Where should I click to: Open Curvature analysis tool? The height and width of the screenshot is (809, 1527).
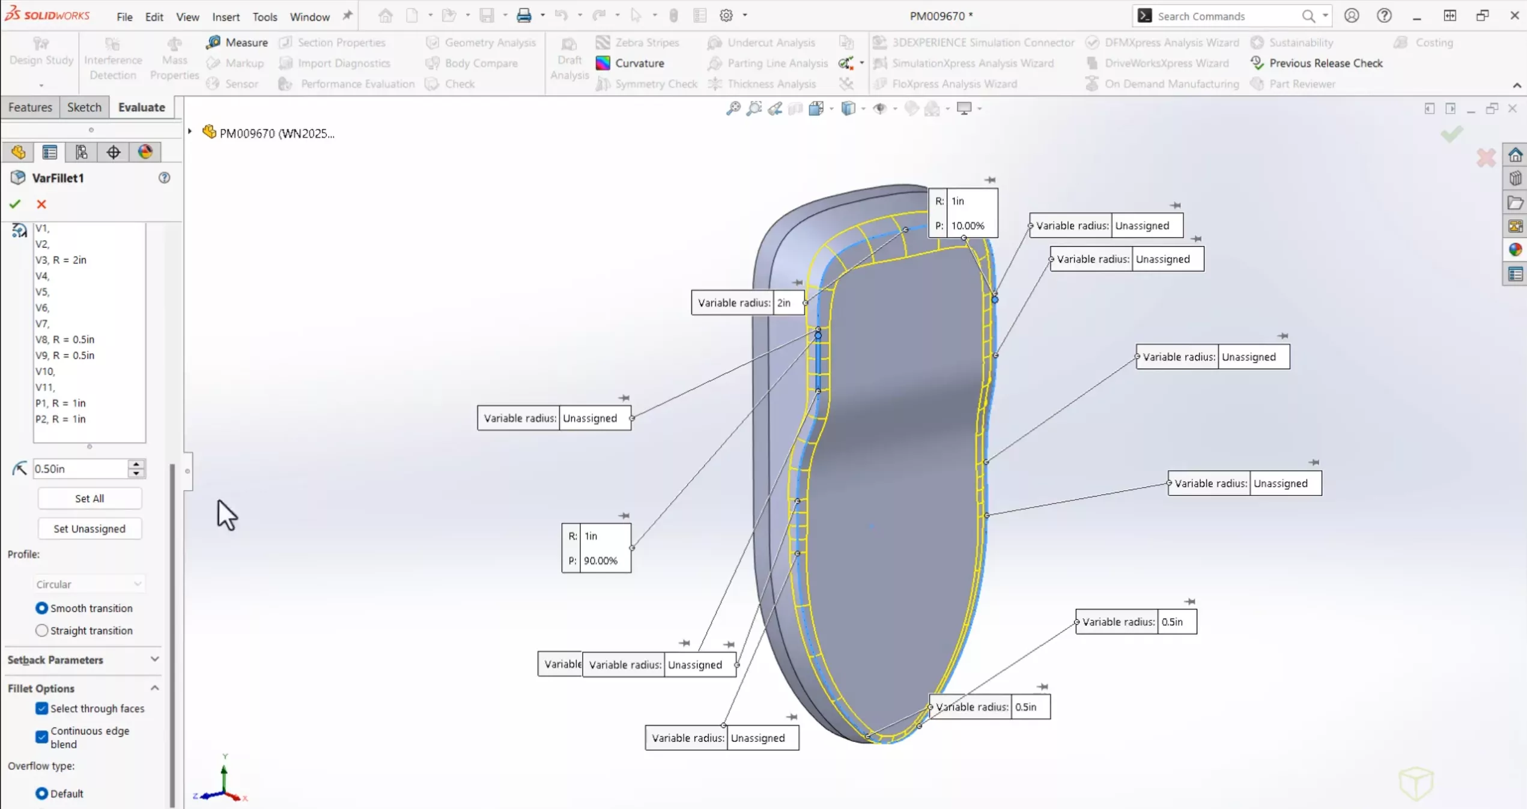coord(628,62)
